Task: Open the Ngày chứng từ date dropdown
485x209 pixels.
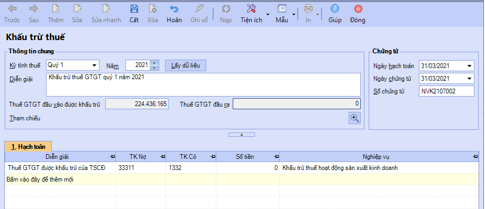Action: pos(470,79)
